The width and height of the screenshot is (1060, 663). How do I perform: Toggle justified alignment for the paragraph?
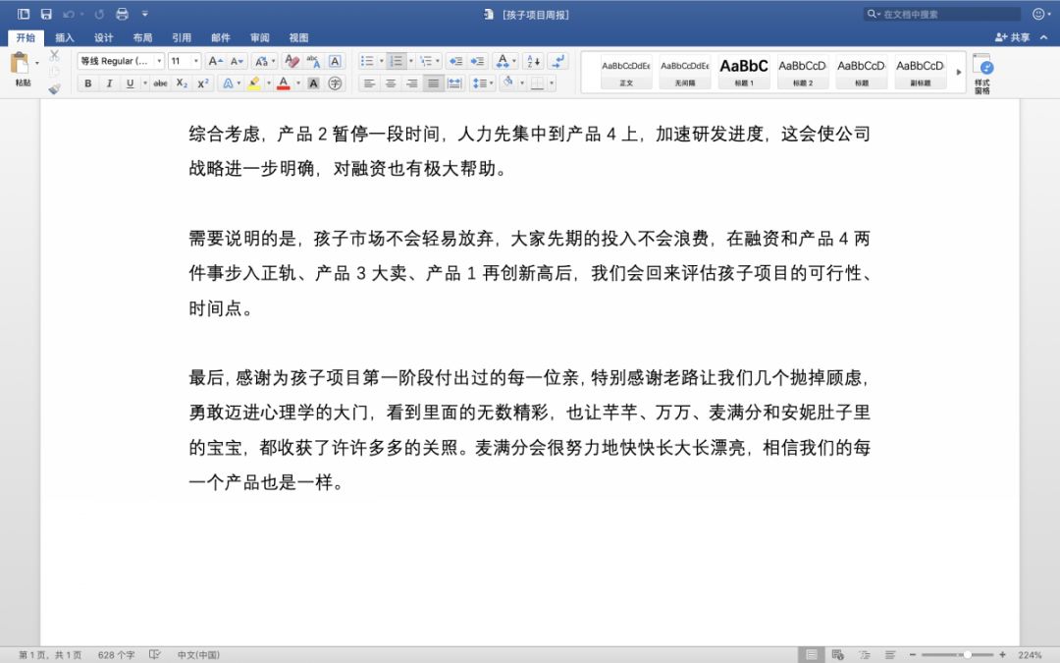pos(432,82)
